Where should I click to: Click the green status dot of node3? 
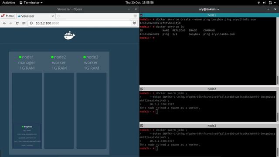coord(85,57)
